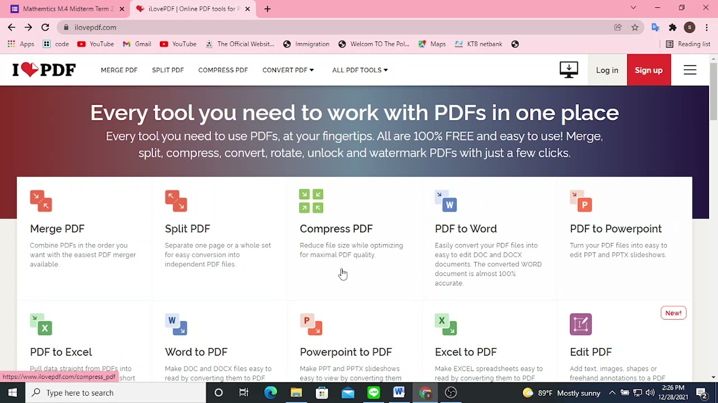Open Microsoft Edge from the taskbar

270,392
